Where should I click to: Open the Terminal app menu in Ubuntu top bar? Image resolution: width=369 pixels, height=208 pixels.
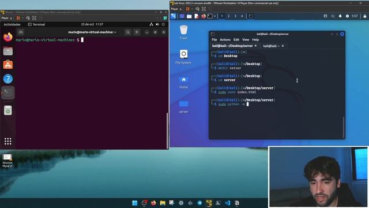(x=36, y=24)
